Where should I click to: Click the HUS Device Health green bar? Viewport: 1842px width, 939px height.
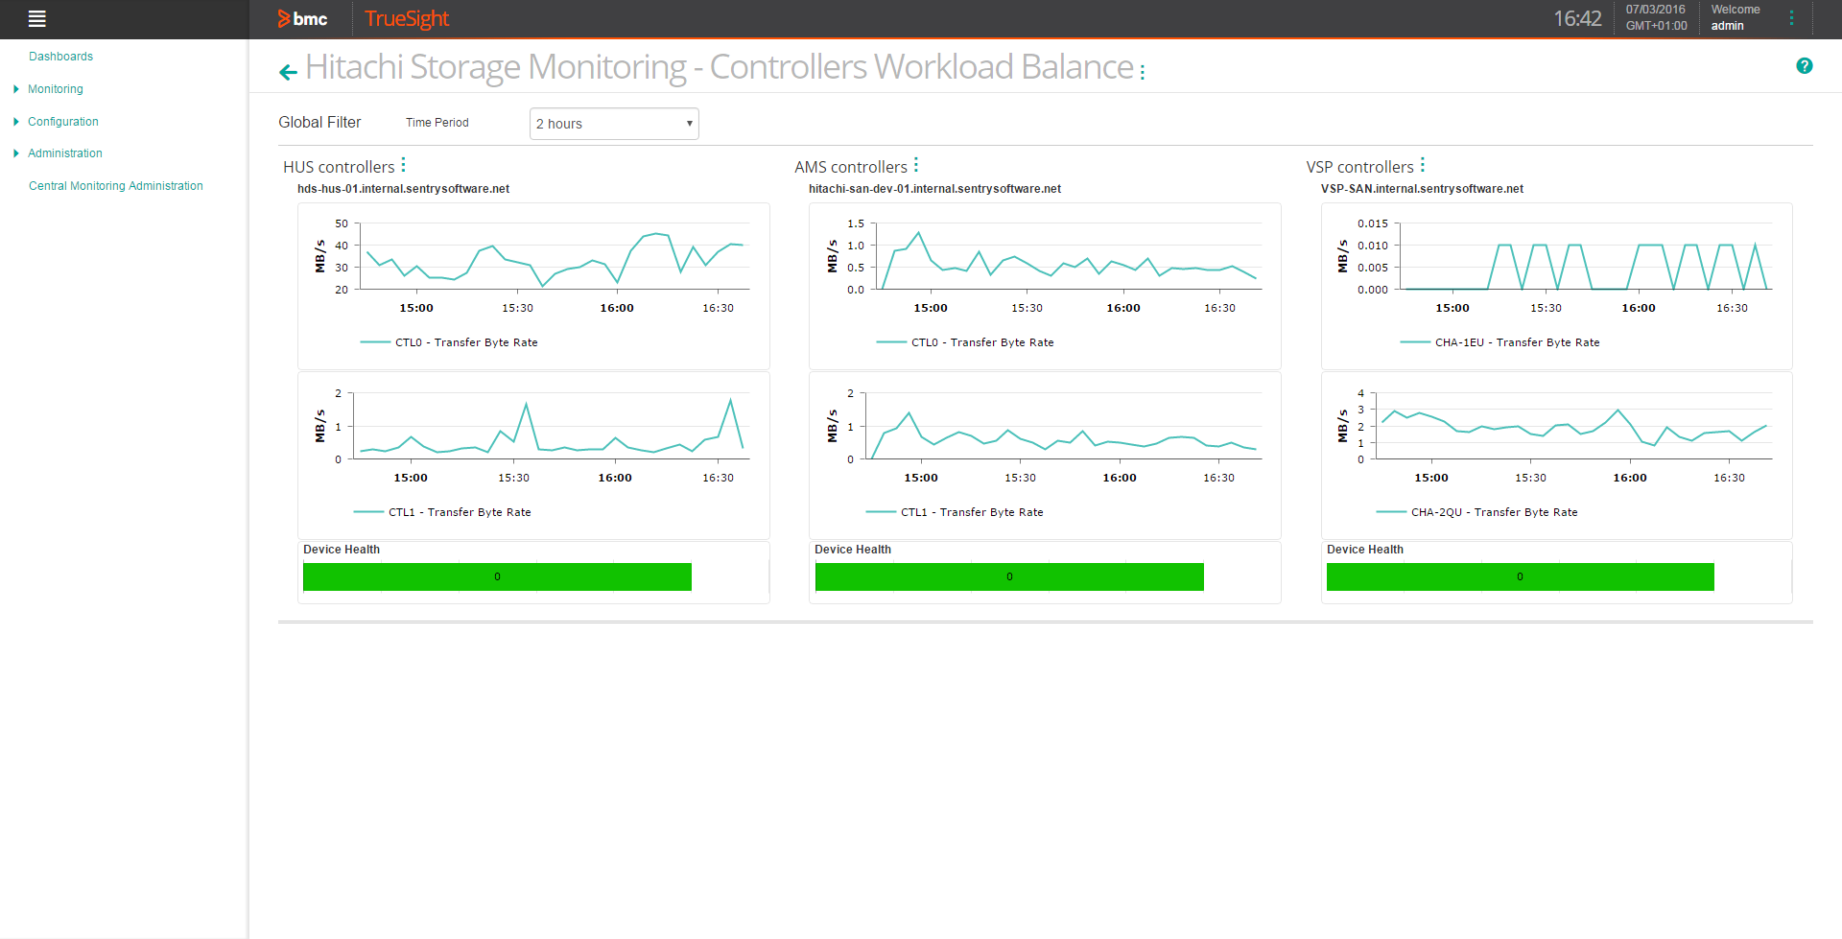497,576
